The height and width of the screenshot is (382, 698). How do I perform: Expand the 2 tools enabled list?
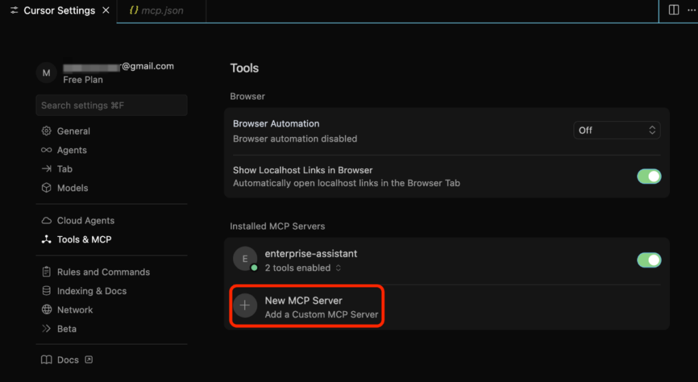pos(302,268)
